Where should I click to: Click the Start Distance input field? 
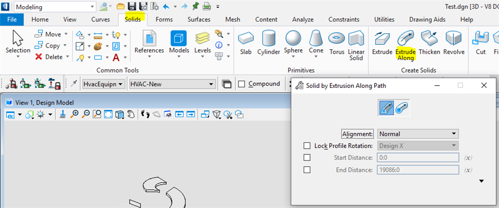pos(418,158)
